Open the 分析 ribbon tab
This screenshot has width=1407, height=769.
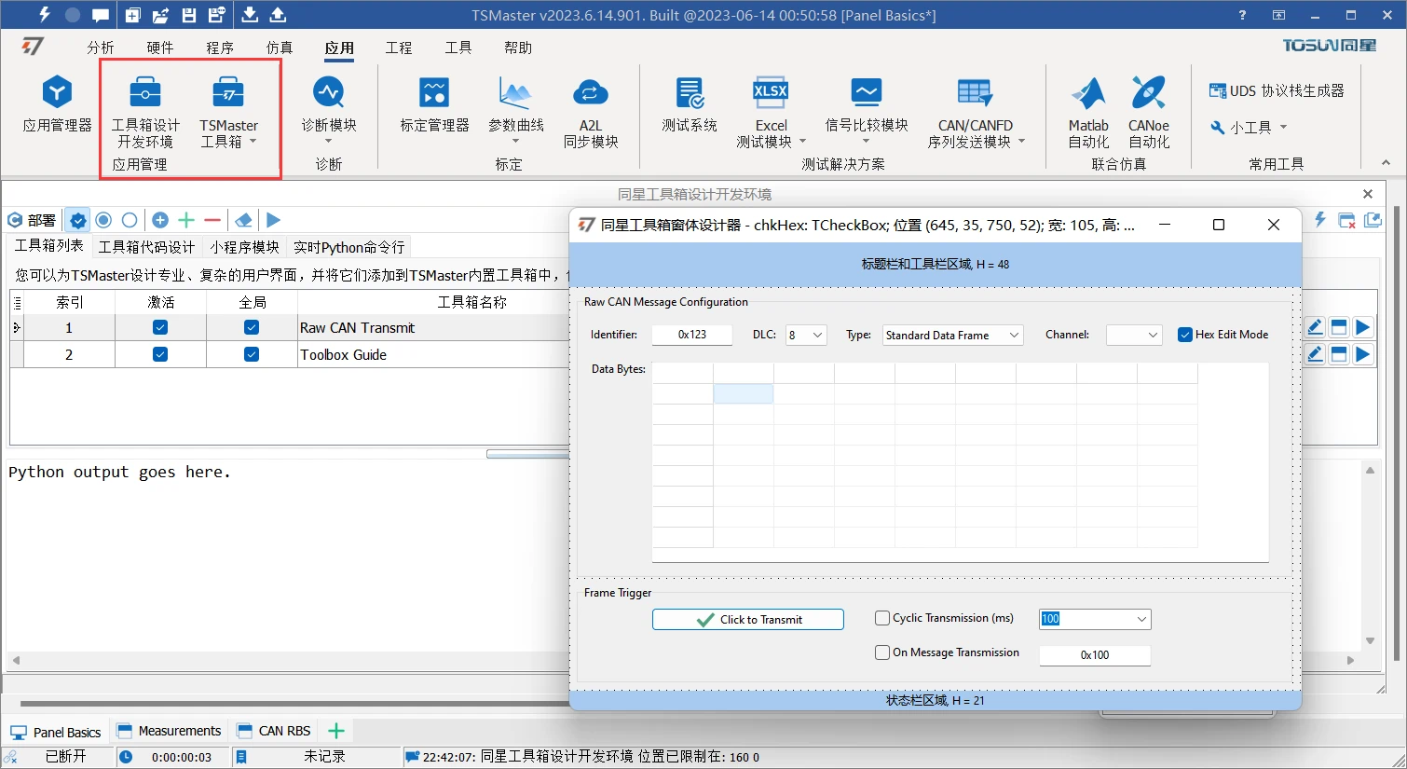[101, 48]
